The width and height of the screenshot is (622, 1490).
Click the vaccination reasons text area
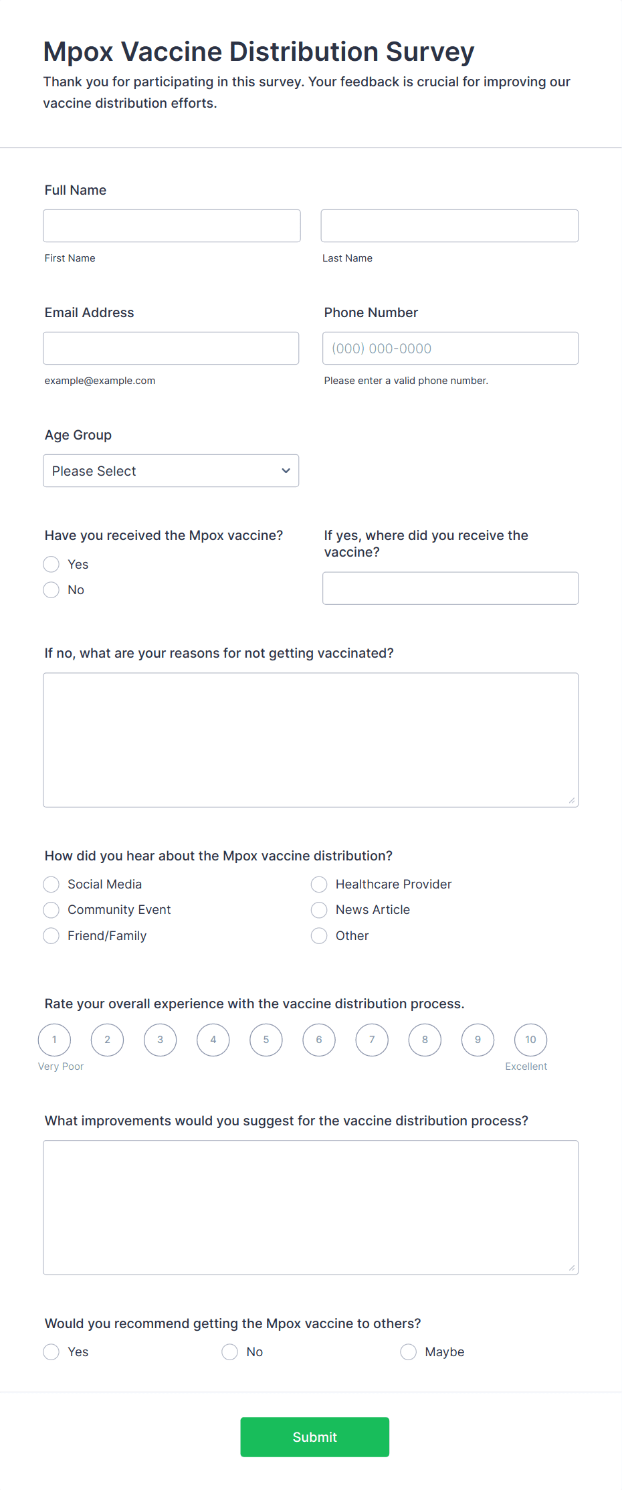coord(310,739)
